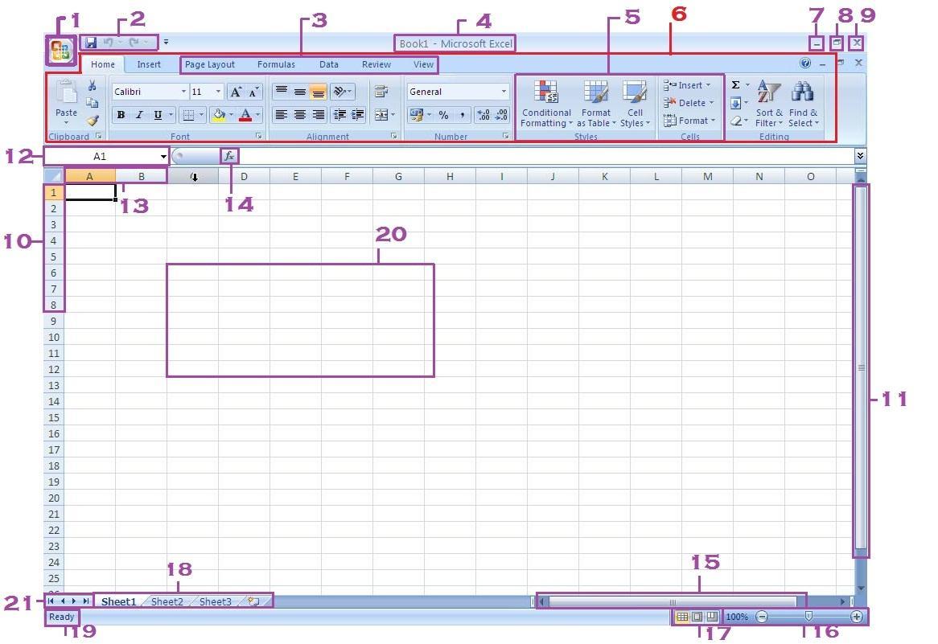
Task: Apply right text alignment
Action: click(x=319, y=114)
